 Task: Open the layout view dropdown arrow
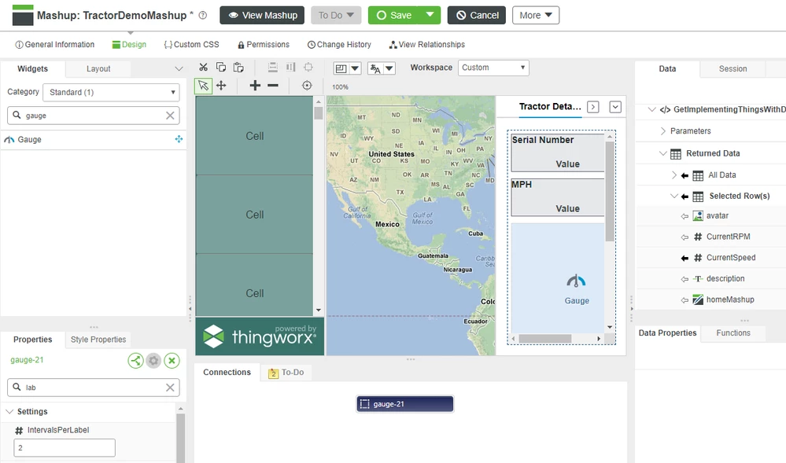click(355, 68)
